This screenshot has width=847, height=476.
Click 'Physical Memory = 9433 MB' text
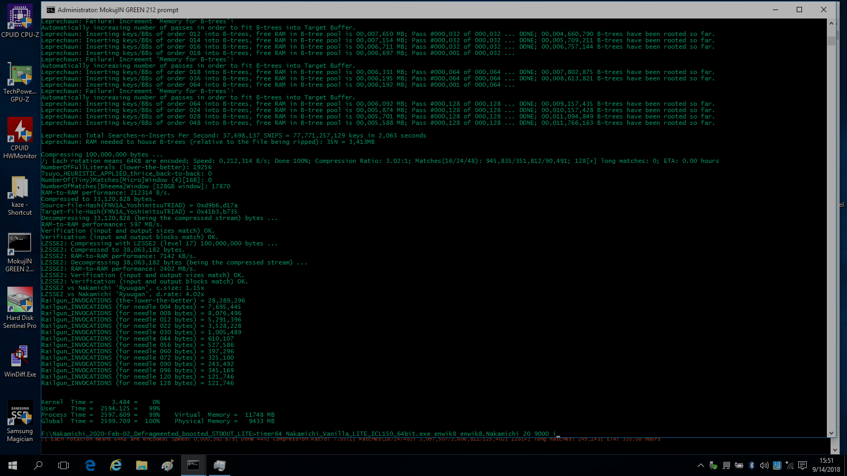224,421
